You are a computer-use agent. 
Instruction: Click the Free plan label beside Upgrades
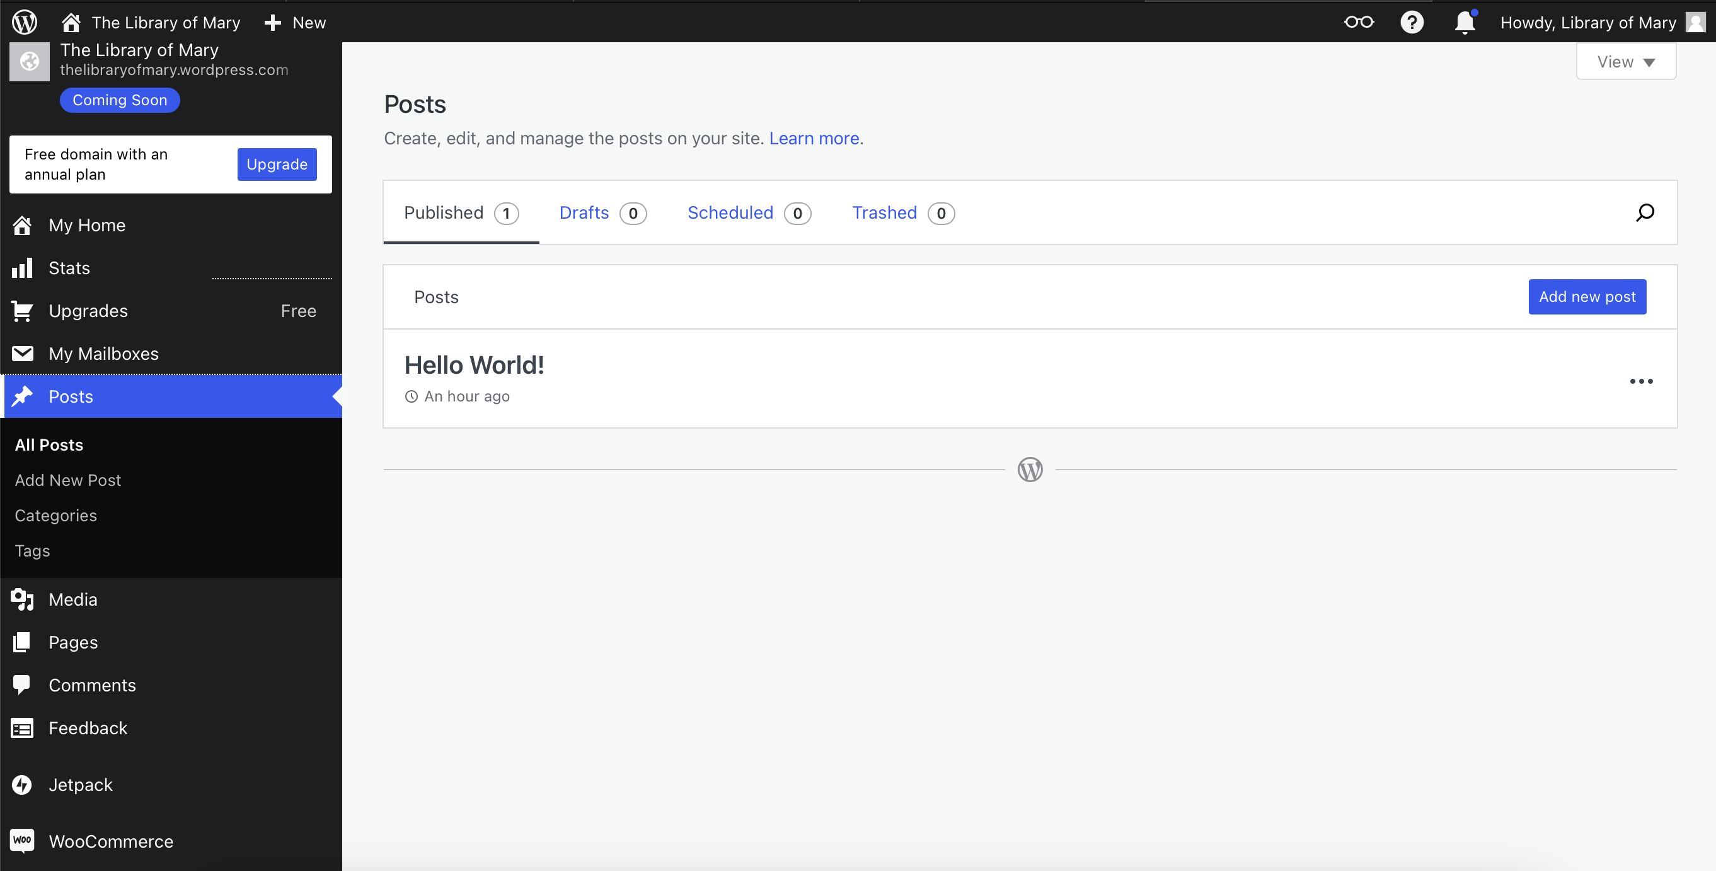click(x=299, y=311)
